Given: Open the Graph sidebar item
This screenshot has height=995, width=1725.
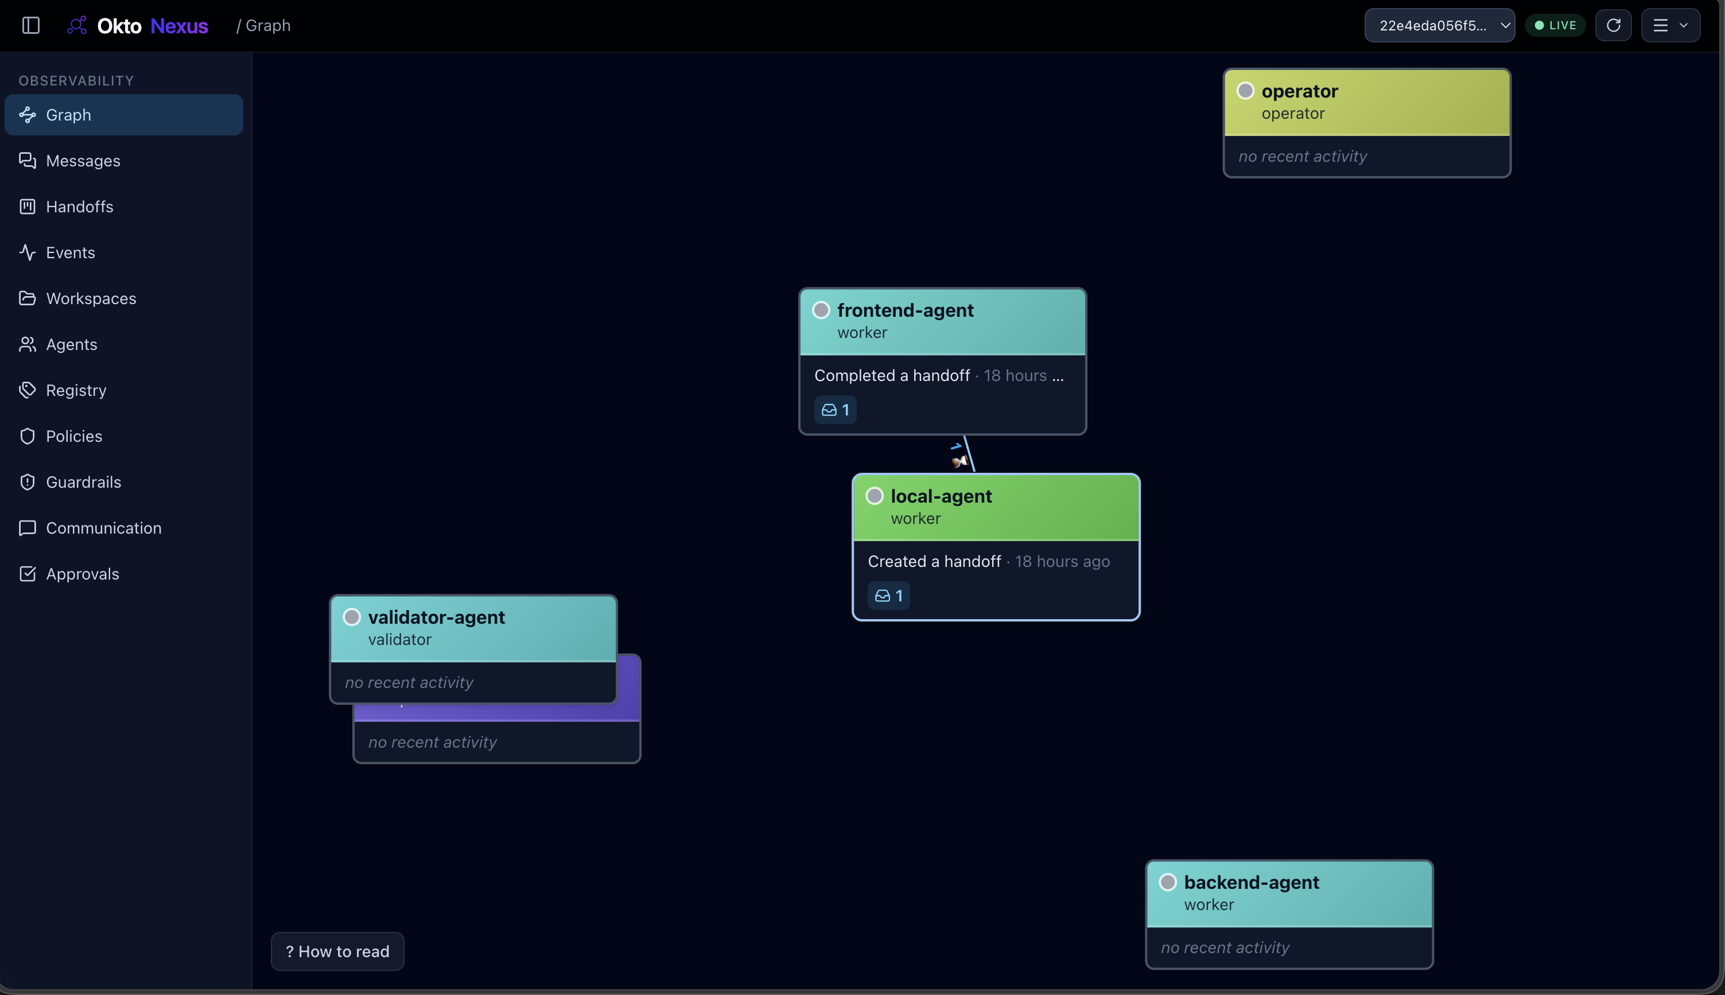Looking at the screenshot, I should click(x=124, y=115).
